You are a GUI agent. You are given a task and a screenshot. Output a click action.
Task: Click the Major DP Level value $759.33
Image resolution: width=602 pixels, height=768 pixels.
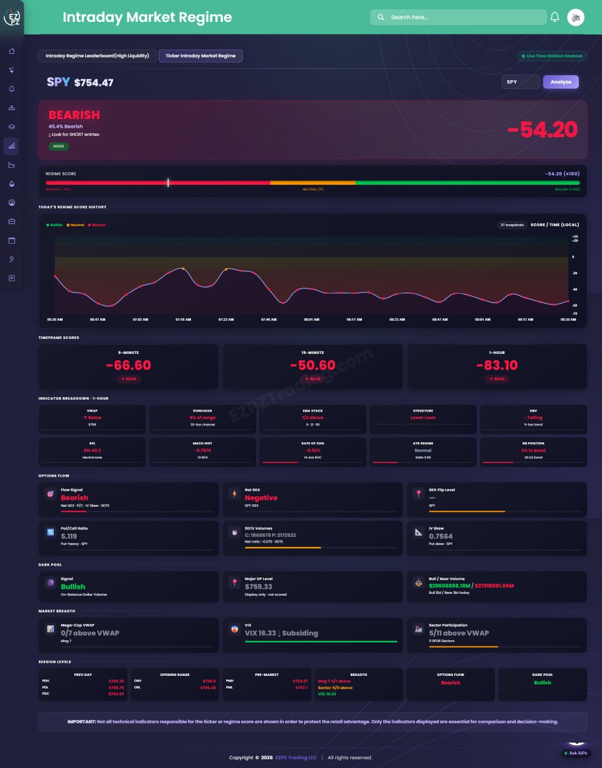point(259,587)
